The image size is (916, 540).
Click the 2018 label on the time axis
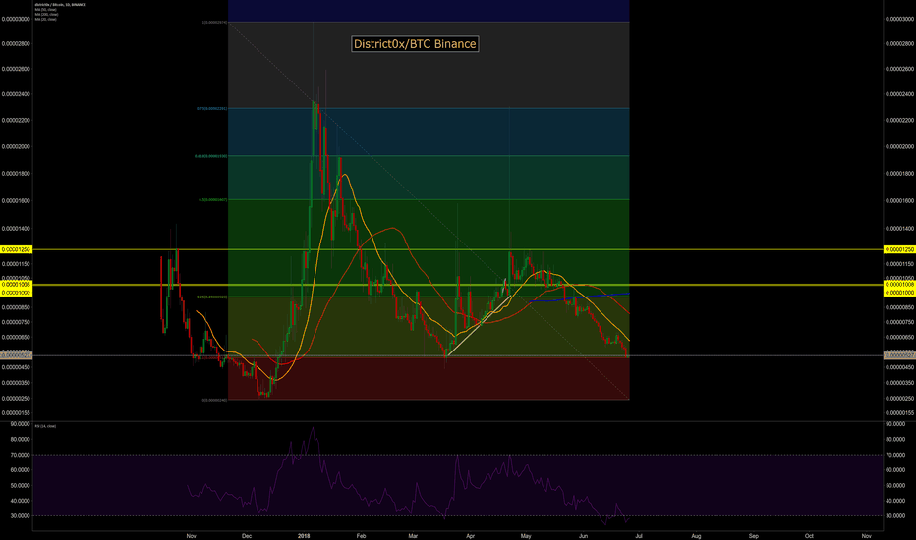[304, 536]
